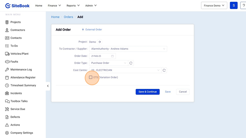246x138 pixels.
Task: Expand the To Contractor / Supplier dropdown
Action: click(128, 49)
